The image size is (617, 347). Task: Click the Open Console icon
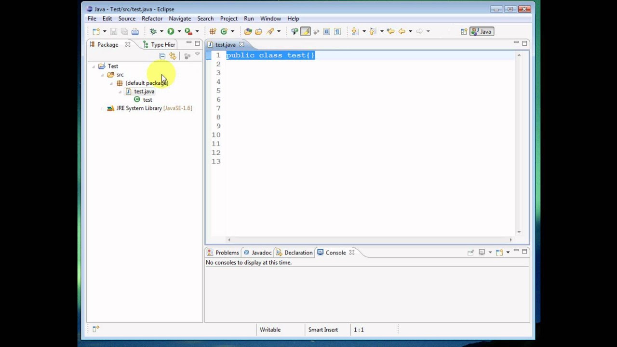(x=499, y=252)
